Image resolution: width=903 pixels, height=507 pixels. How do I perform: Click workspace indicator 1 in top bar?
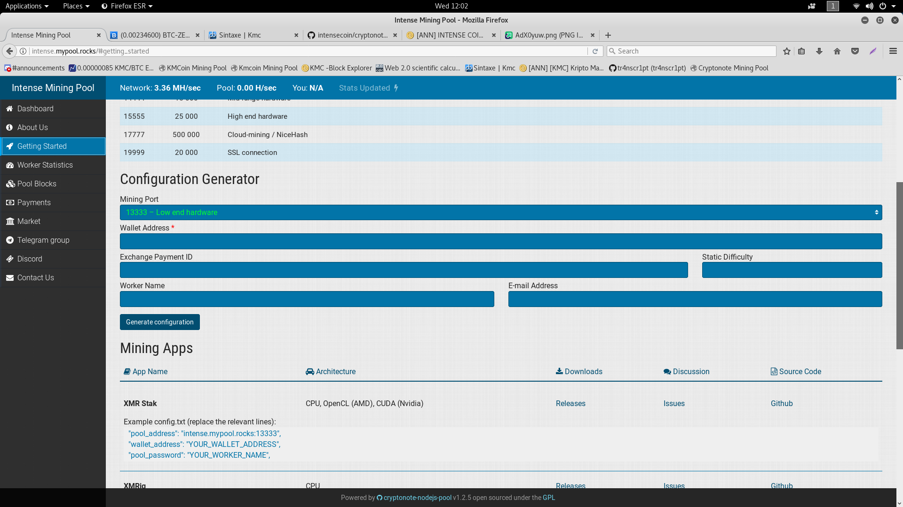[833, 6]
